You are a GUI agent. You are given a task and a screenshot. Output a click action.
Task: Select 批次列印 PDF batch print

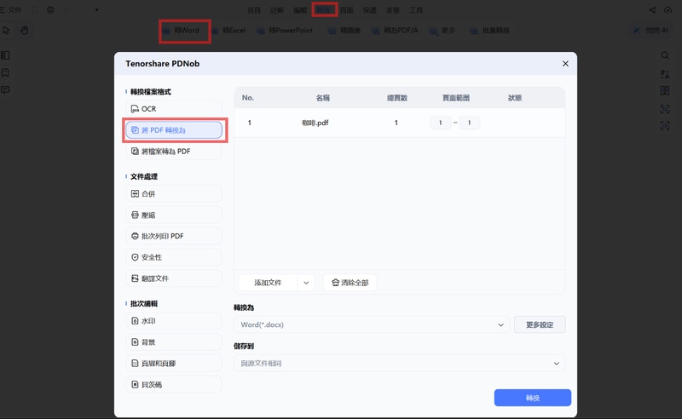(174, 236)
